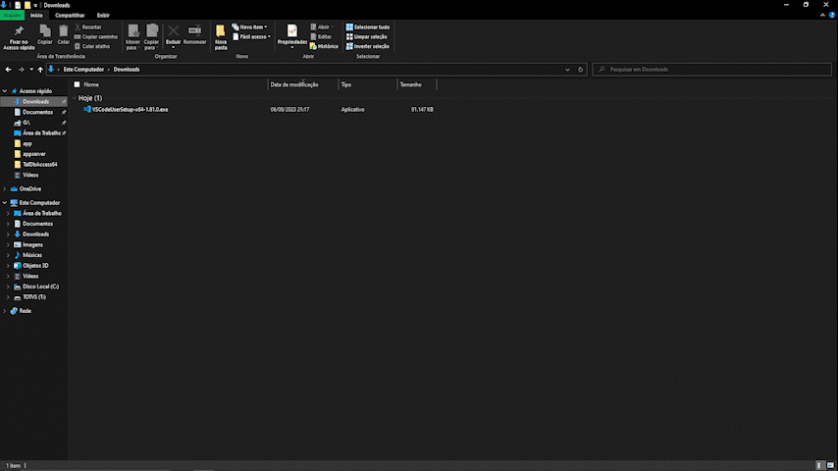This screenshot has width=838, height=471.
Task: Click the Excluir ribbon icon
Action: click(173, 36)
